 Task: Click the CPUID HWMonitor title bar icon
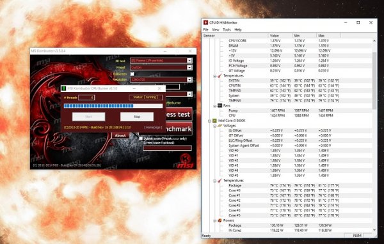pyautogui.click(x=205, y=22)
